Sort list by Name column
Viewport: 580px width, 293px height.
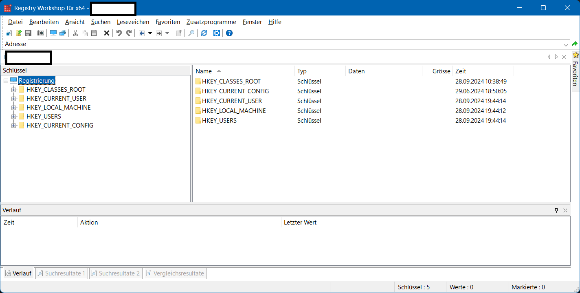[x=244, y=71]
